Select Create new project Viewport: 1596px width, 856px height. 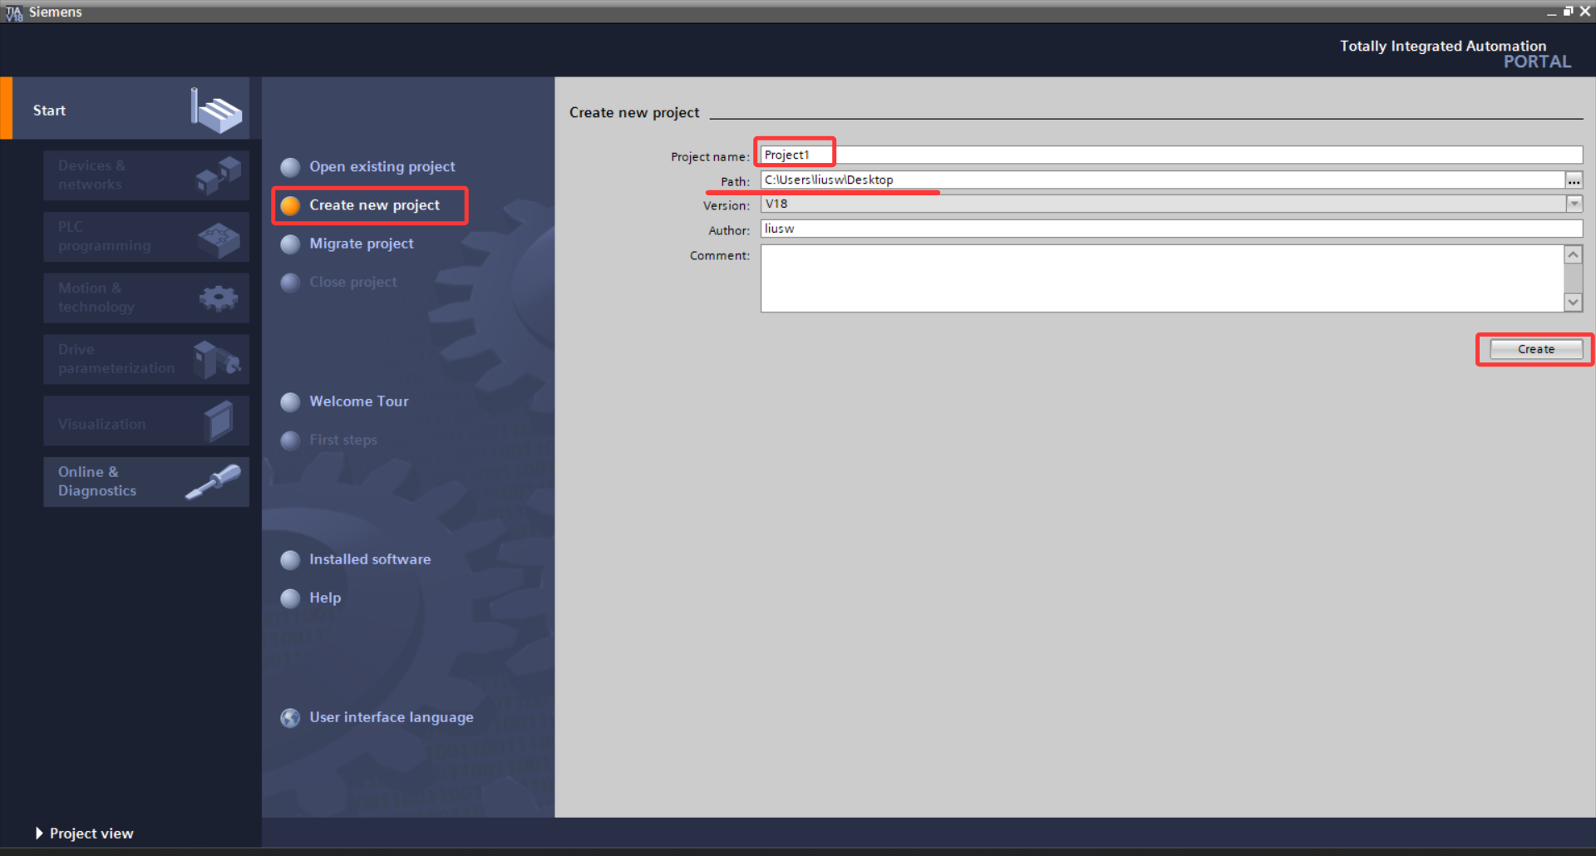374,205
